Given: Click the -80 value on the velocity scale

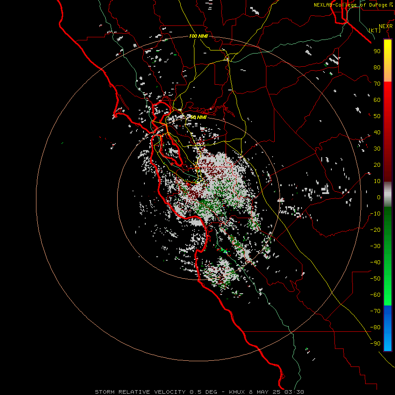Looking at the screenshot, I should (375, 327).
